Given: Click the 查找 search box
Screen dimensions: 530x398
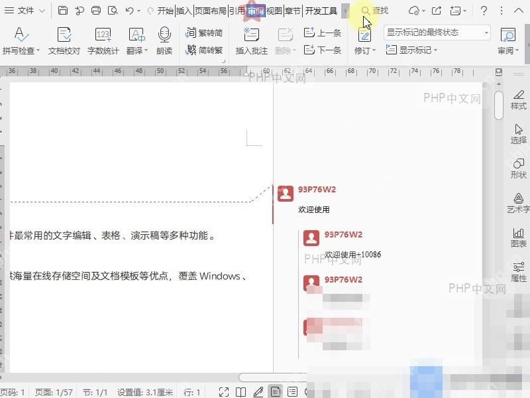Looking at the screenshot, I should click(x=375, y=11).
